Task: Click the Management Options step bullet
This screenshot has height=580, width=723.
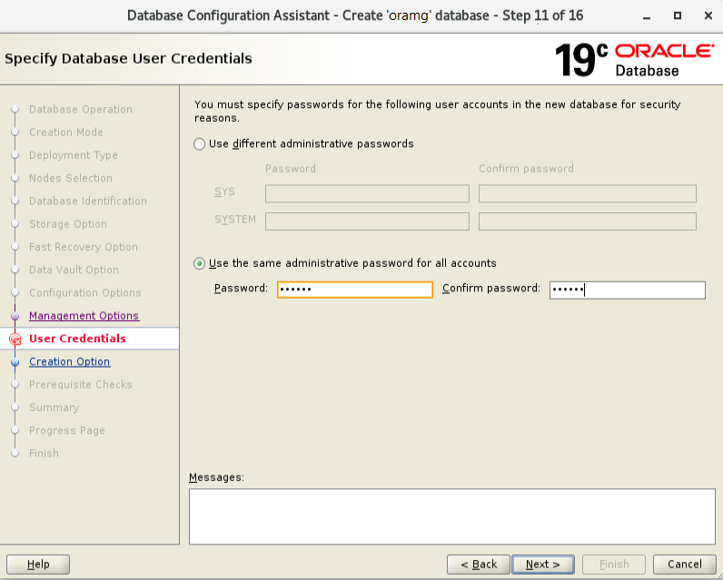Action: point(15,316)
